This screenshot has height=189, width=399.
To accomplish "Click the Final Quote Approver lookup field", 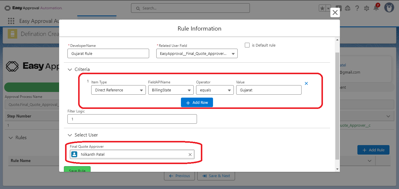I will (132, 154).
